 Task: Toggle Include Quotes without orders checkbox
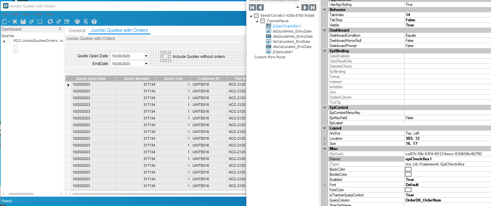click(165, 56)
